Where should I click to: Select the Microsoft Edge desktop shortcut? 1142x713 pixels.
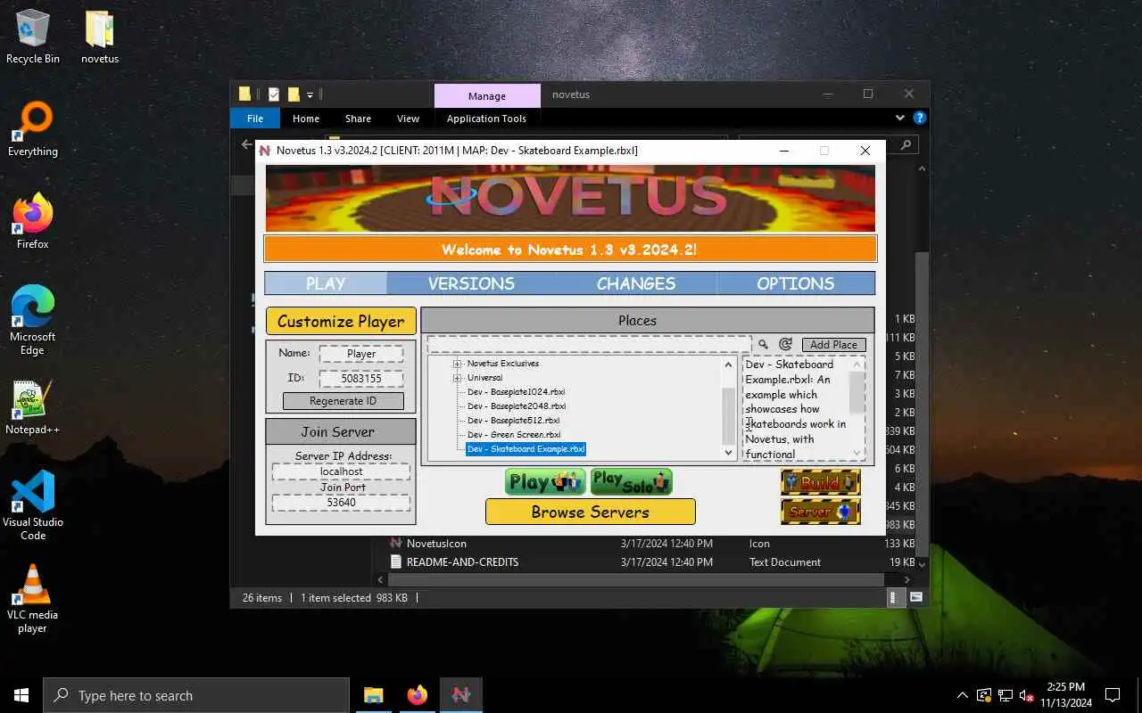click(x=33, y=321)
